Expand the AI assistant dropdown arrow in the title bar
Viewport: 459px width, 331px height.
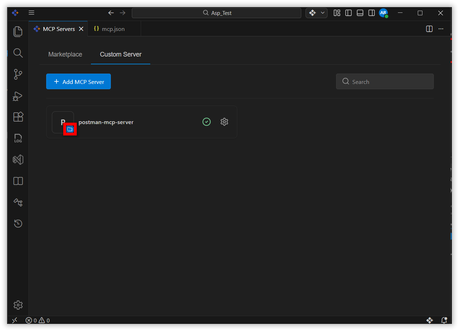(323, 13)
